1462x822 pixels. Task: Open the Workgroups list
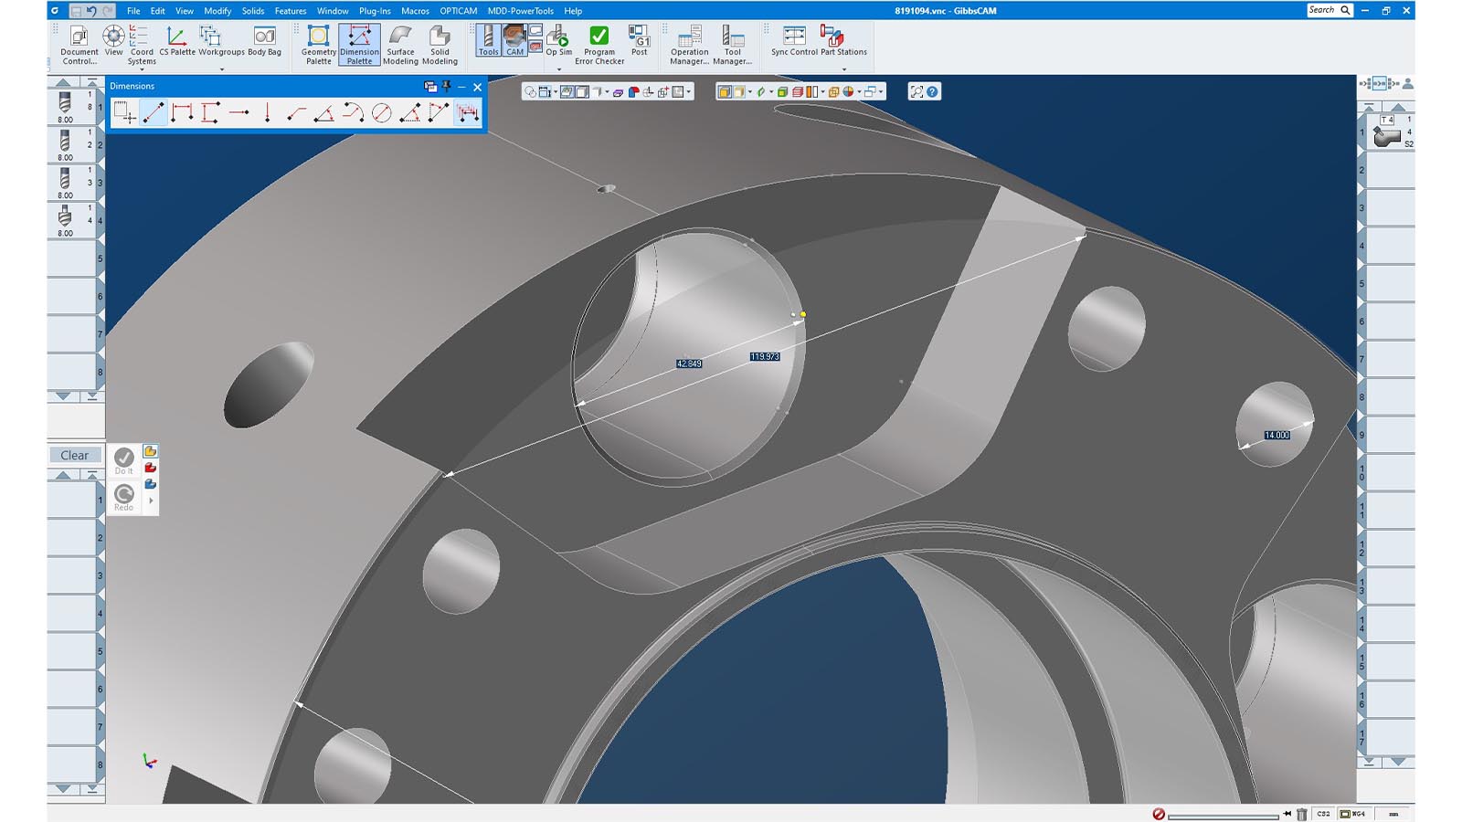point(221,41)
